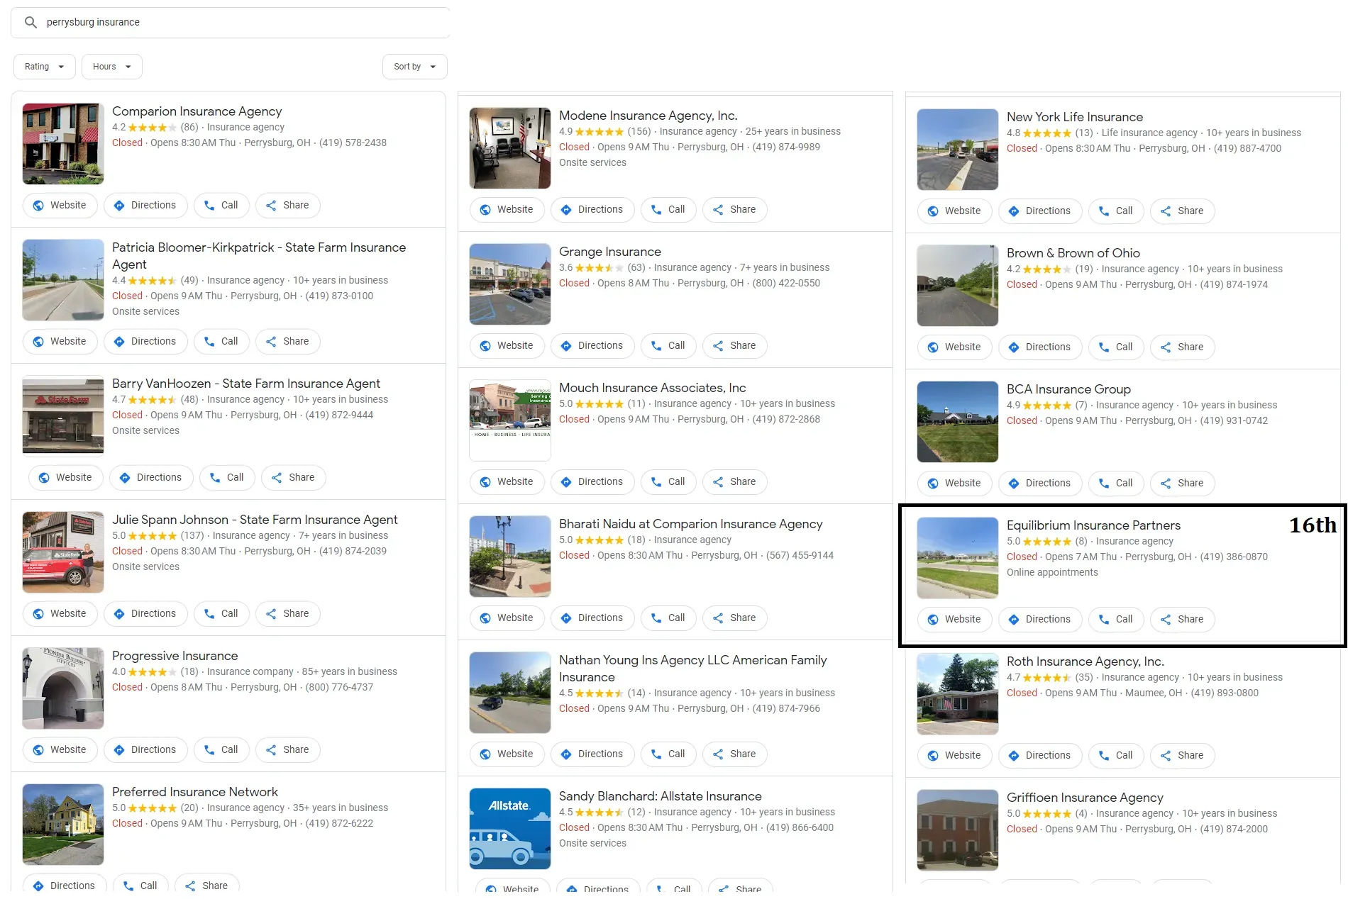Click globe icon for Bharati Naidu Comparion listing
Screen dimensions: 1348x899
tap(485, 618)
